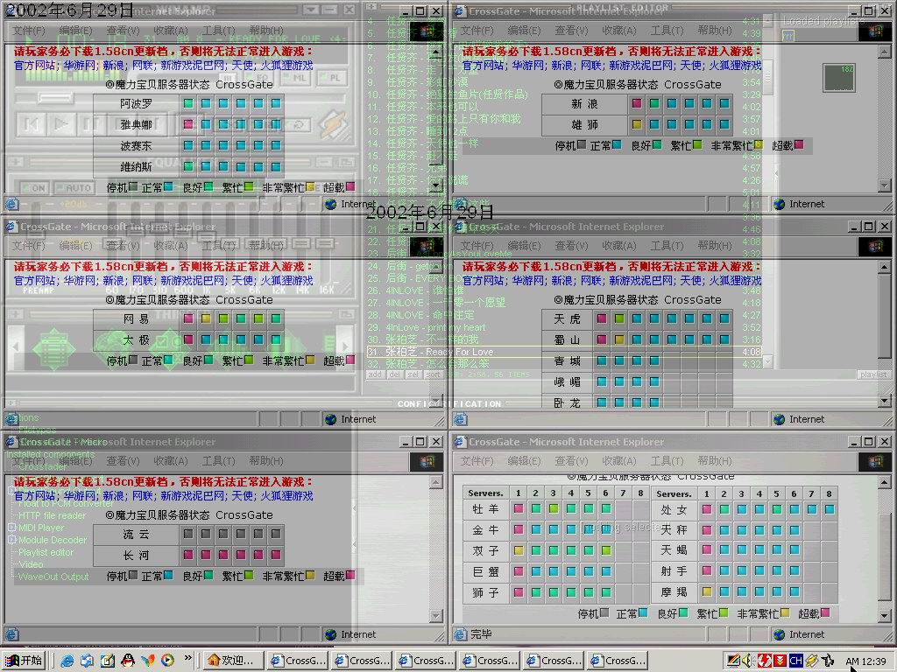Open 工具(T) menu in the 流云 window
Image resolution: width=897 pixels, height=672 pixels.
pyautogui.click(x=218, y=461)
